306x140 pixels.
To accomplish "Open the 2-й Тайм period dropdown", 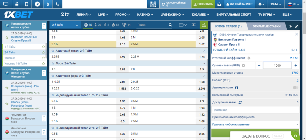I will (x=65, y=25).
